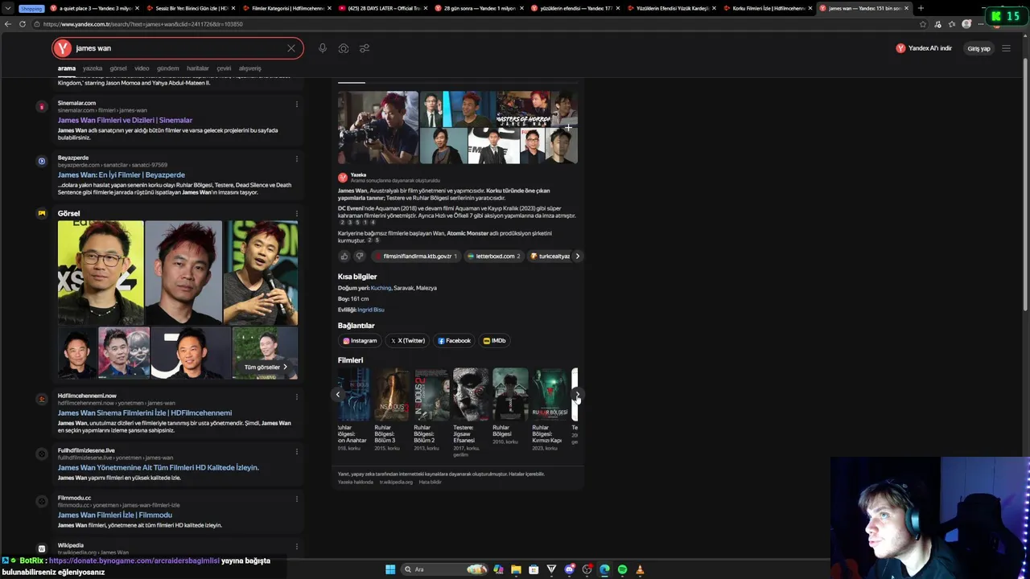Open the Windows Start menu
Viewport: 1030px width, 579px height.
point(390,569)
